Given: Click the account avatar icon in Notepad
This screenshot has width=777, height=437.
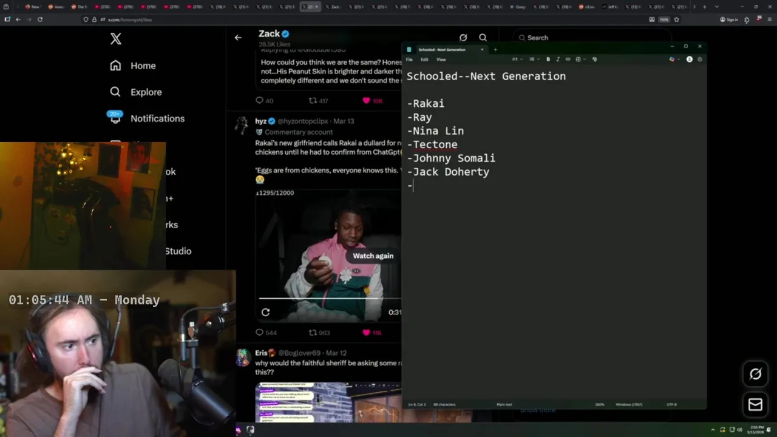Looking at the screenshot, I should coord(689,59).
